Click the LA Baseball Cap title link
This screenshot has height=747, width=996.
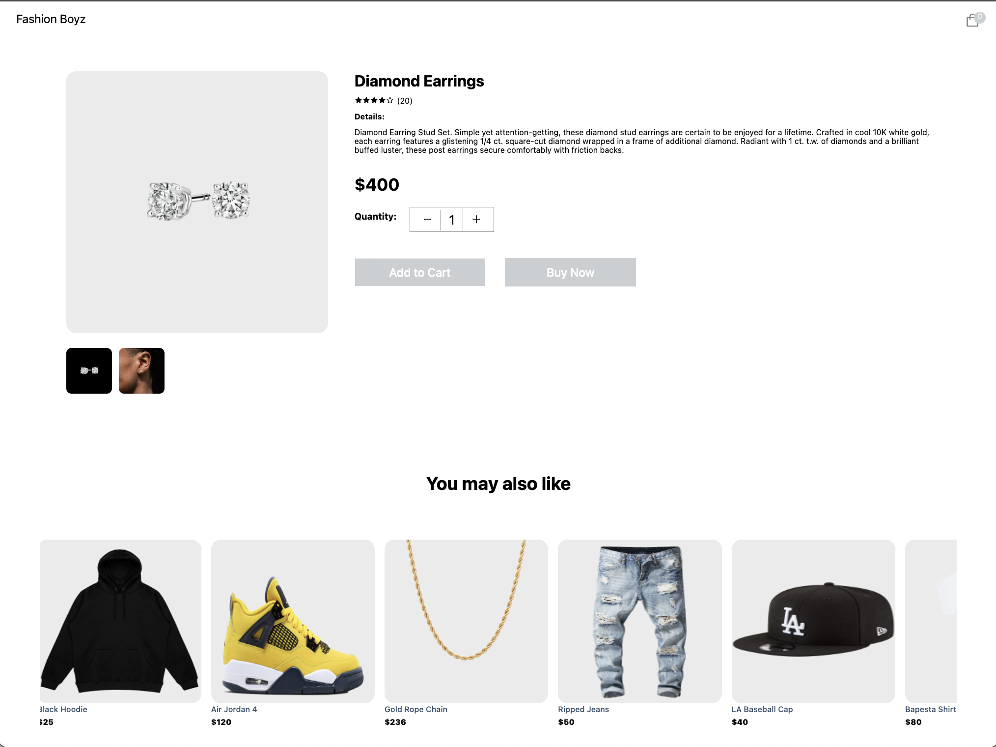(762, 709)
